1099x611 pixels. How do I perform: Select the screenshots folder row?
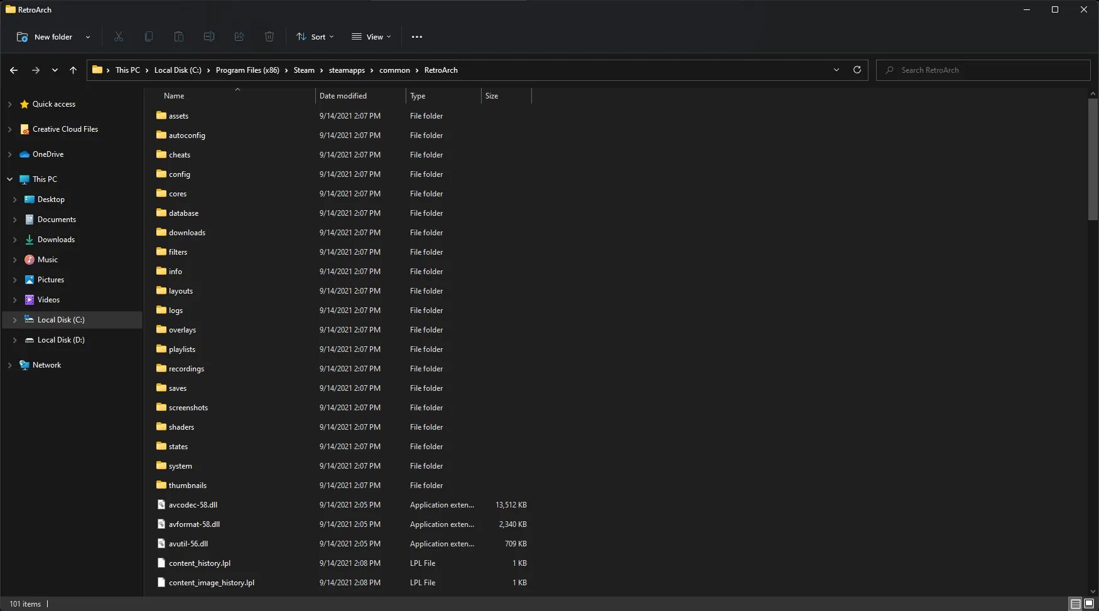tap(342, 408)
